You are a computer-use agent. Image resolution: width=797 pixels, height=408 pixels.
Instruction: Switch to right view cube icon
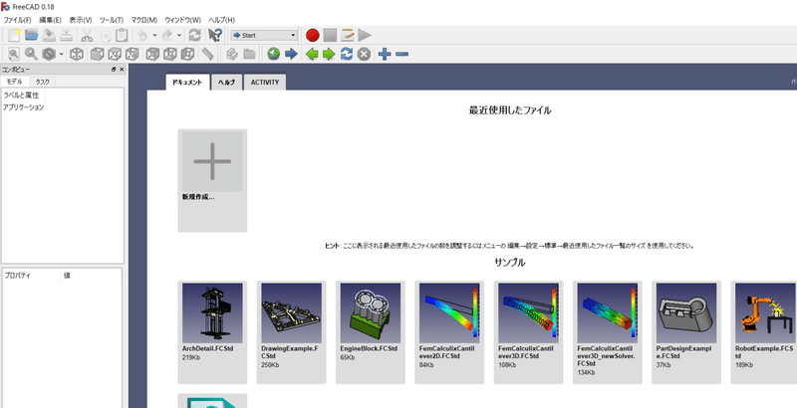(x=132, y=54)
